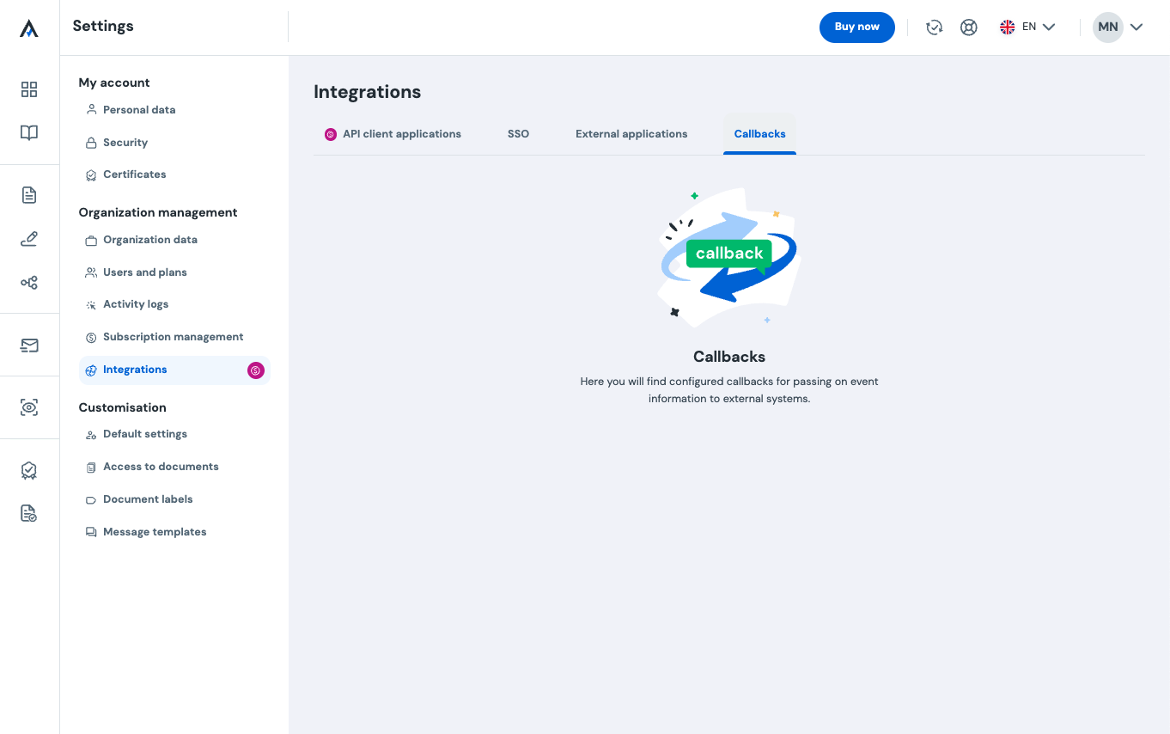This screenshot has width=1170, height=734.
Task: Click the circular sync checkmark icon
Action: 935,28
